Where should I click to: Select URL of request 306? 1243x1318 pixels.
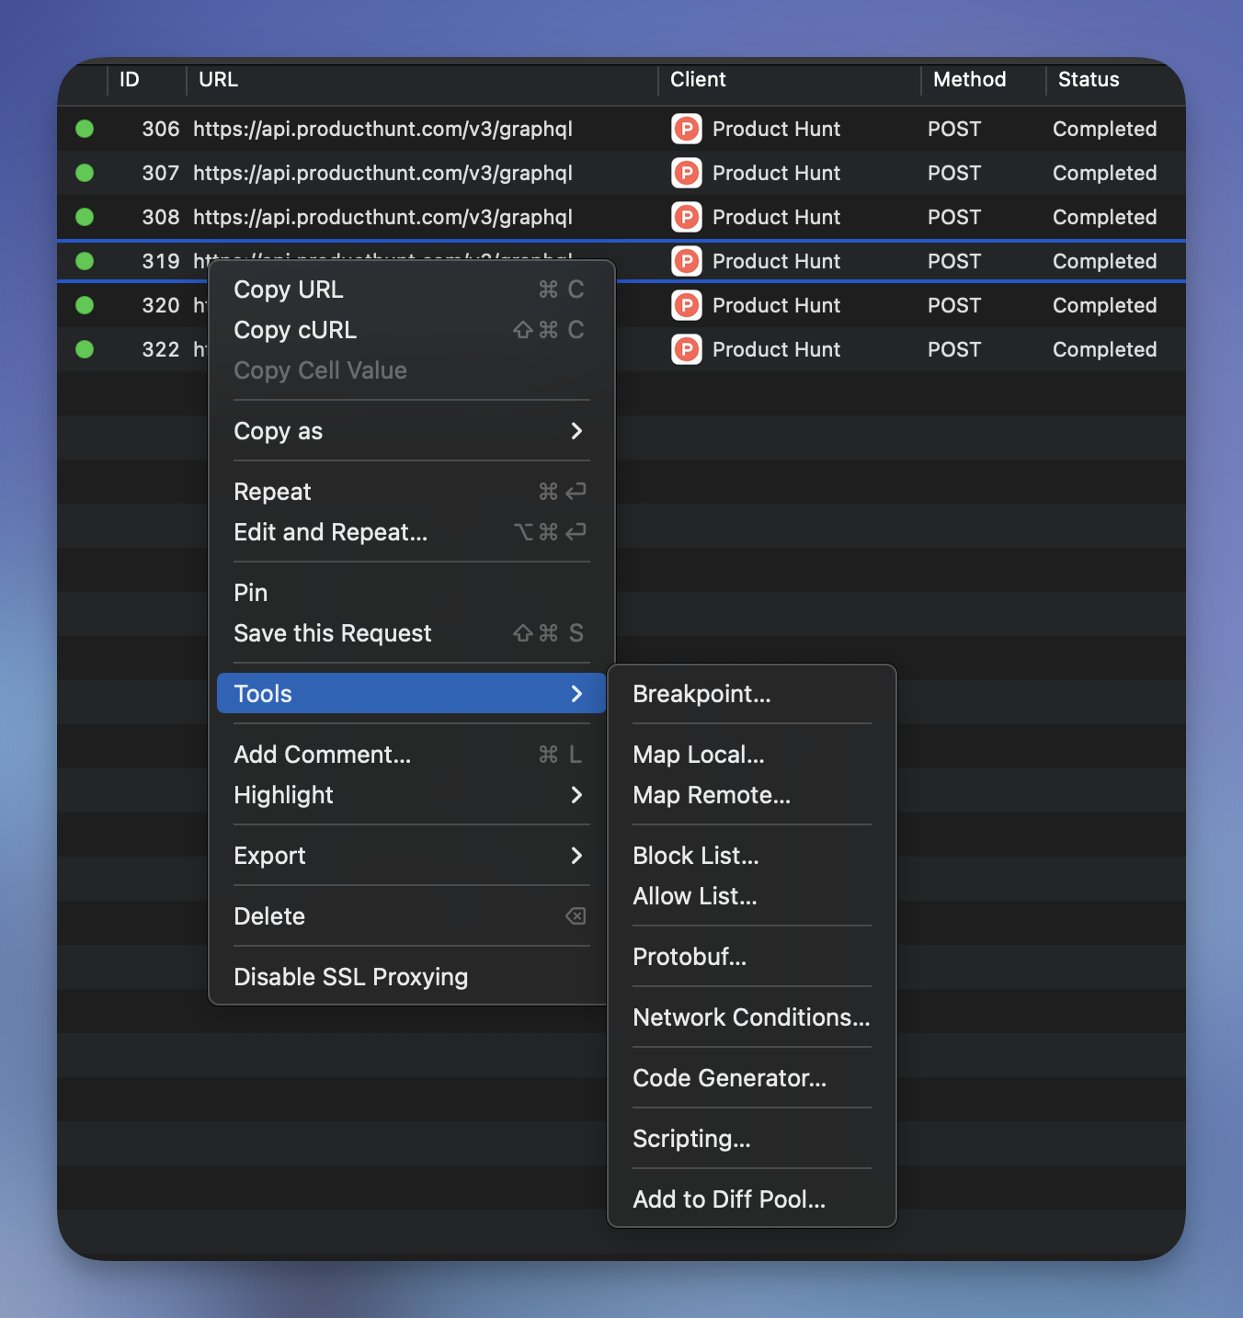(x=382, y=129)
